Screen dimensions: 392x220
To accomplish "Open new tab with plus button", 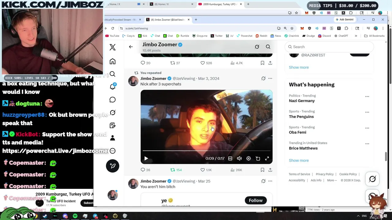I will click(x=196, y=20).
